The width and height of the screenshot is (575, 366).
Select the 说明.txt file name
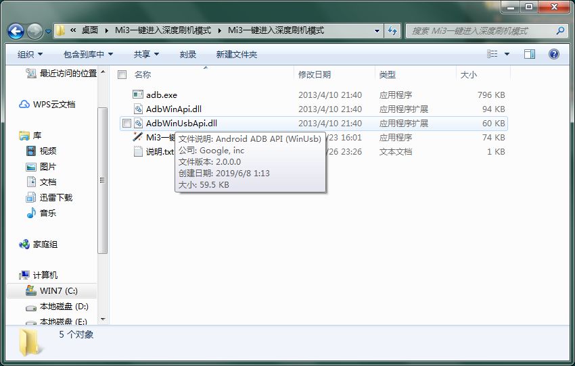(x=160, y=151)
